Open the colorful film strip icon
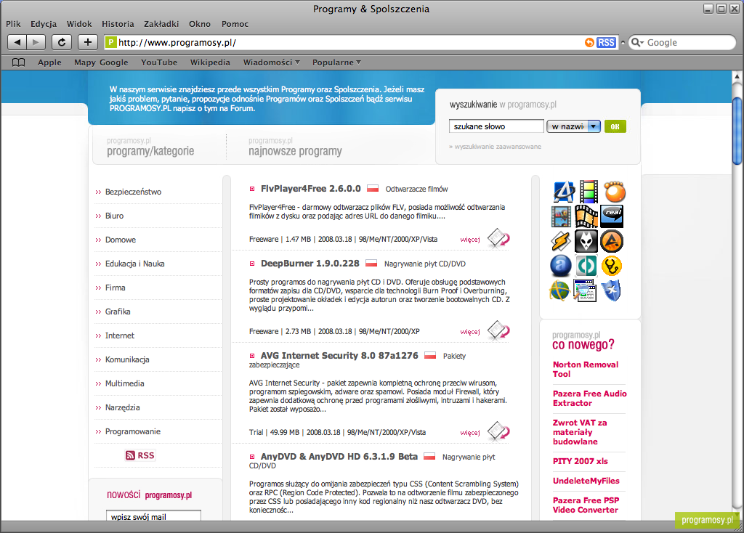 pos(589,192)
